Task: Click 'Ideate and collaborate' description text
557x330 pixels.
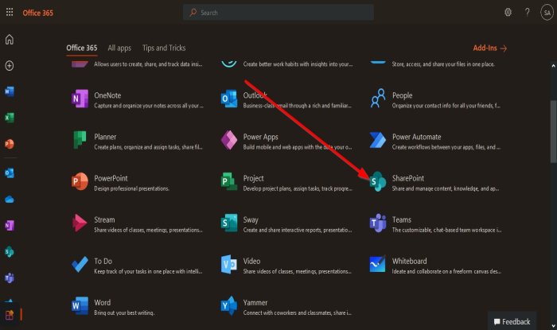Action: 446,271
